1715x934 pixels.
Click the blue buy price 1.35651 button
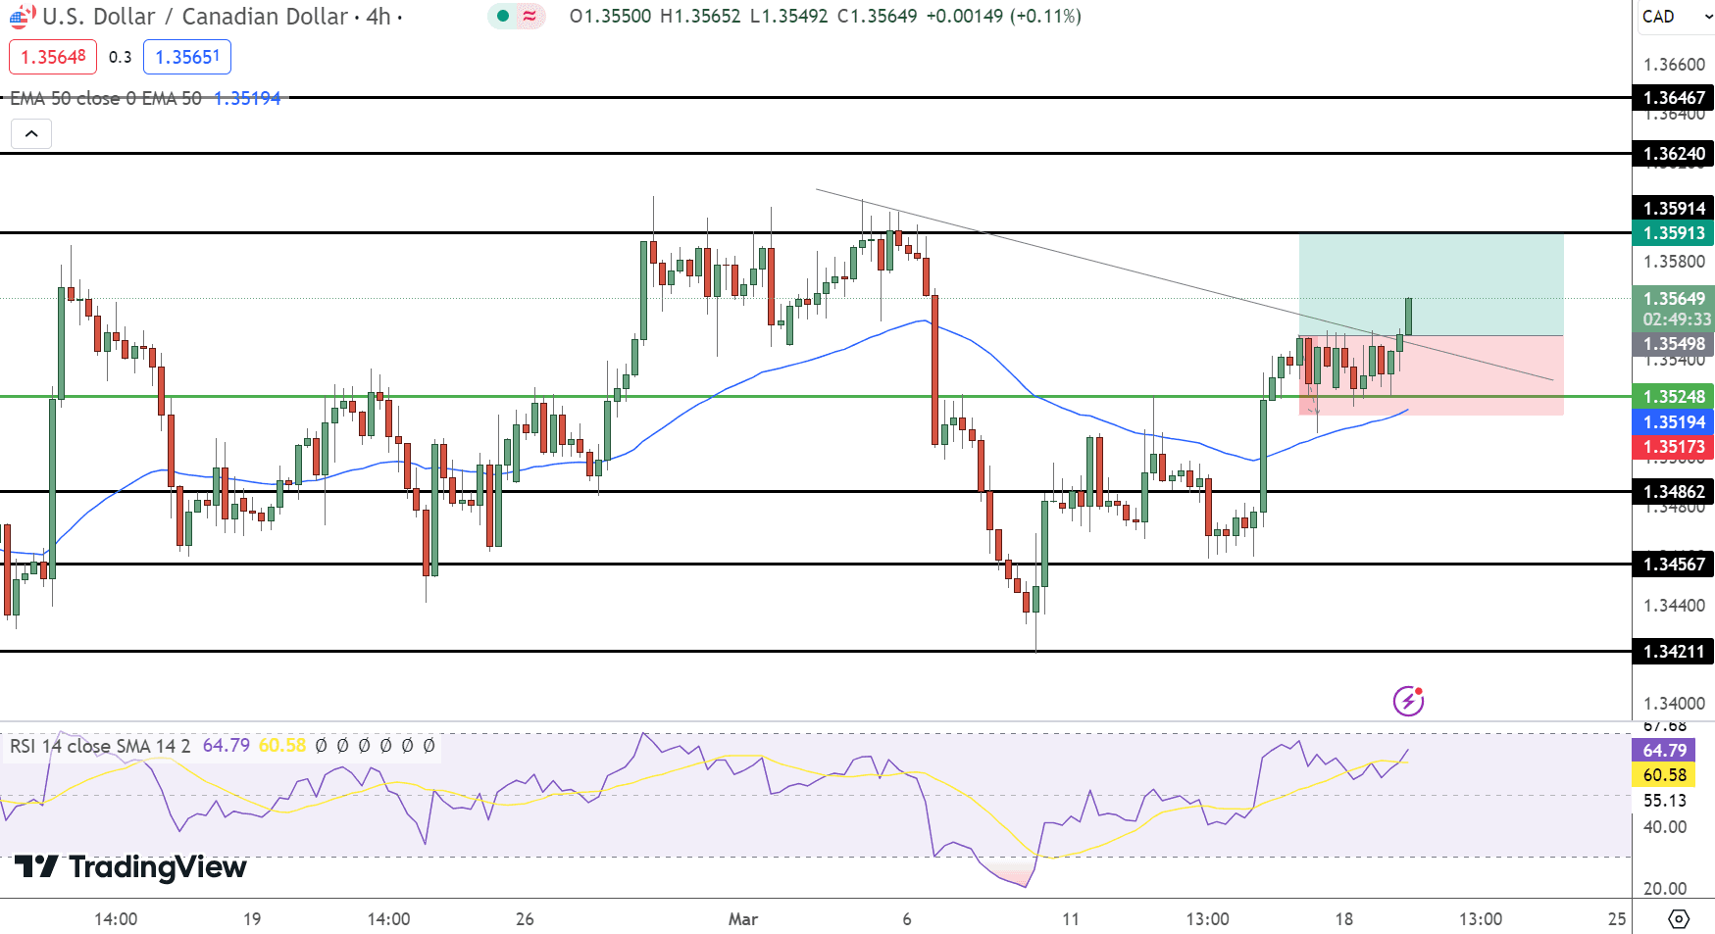[187, 57]
